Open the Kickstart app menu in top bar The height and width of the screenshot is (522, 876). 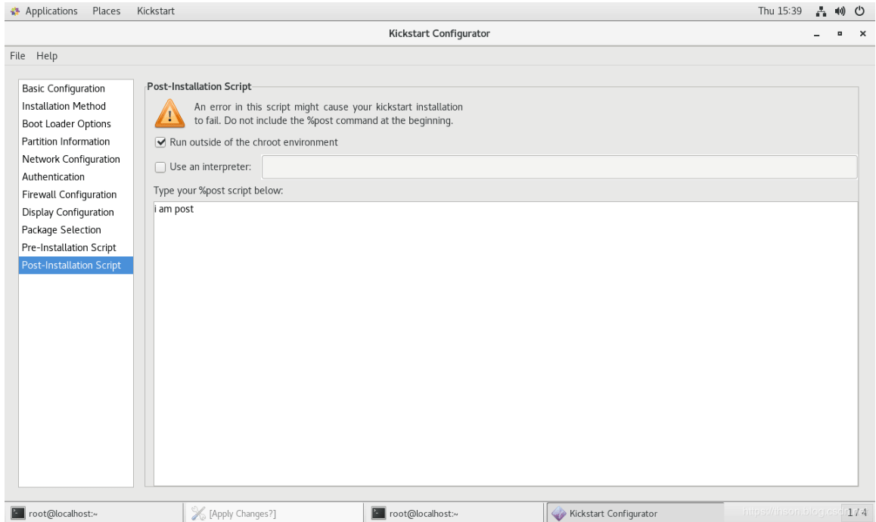click(x=155, y=11)
